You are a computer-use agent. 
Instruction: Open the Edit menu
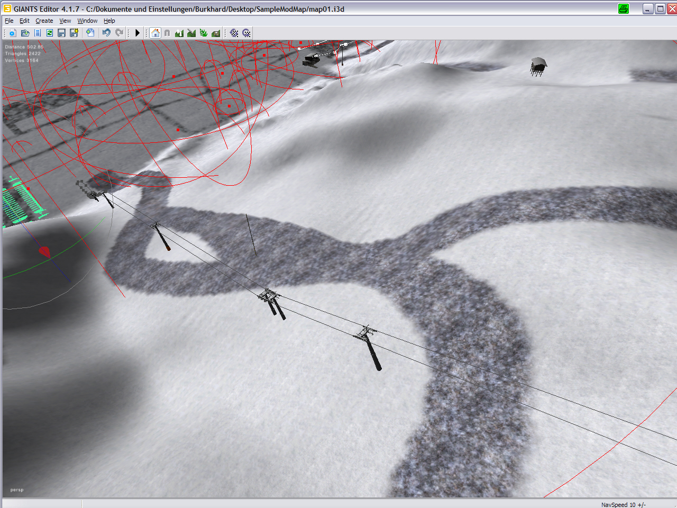(24, 21)
